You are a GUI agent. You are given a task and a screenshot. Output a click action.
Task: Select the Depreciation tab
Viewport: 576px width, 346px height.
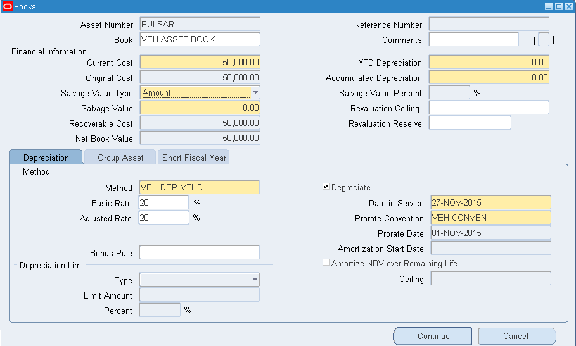[x=46, y=158]
